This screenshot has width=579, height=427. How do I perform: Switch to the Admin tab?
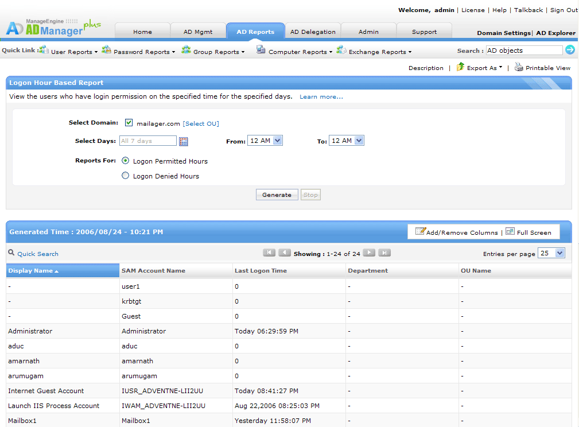368,32
